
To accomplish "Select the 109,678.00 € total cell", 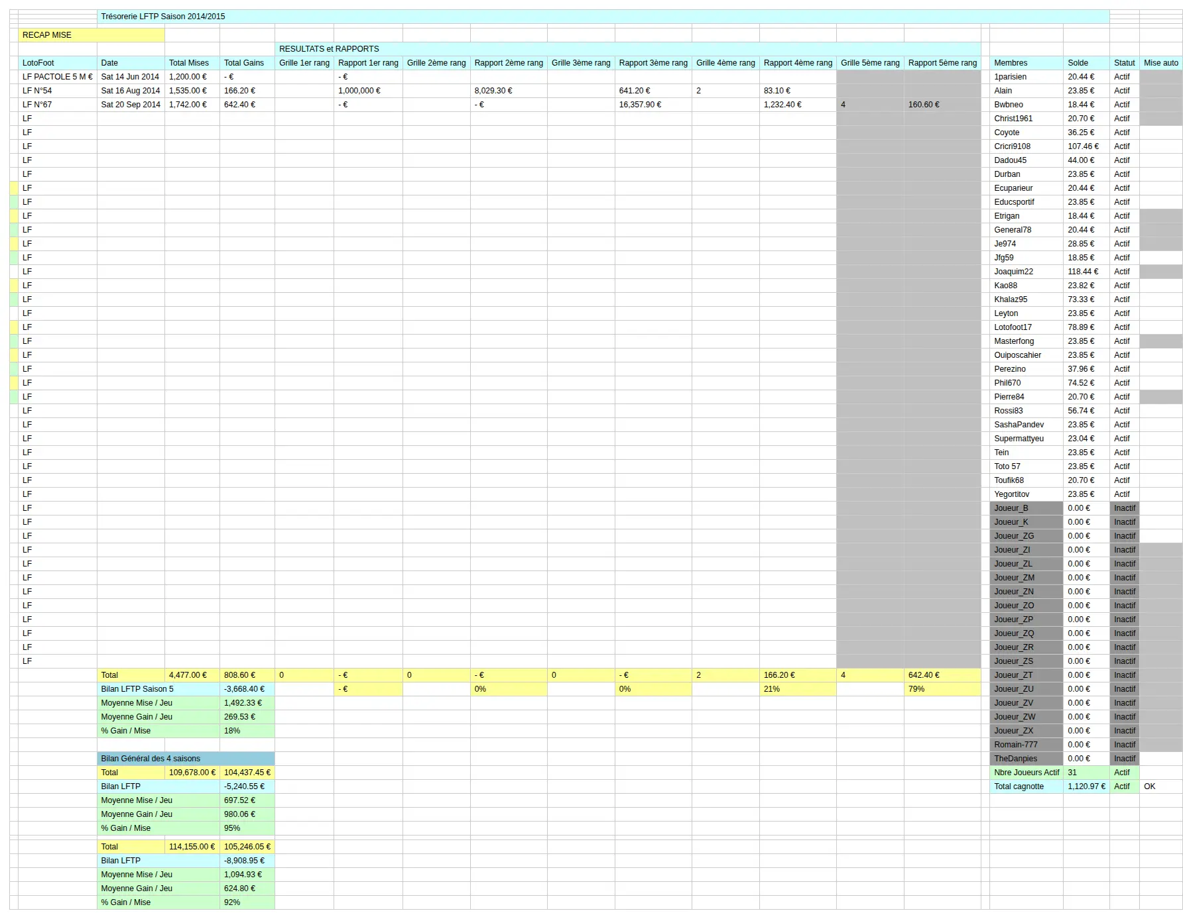I will pyautogui.click(x=192, y=773).
